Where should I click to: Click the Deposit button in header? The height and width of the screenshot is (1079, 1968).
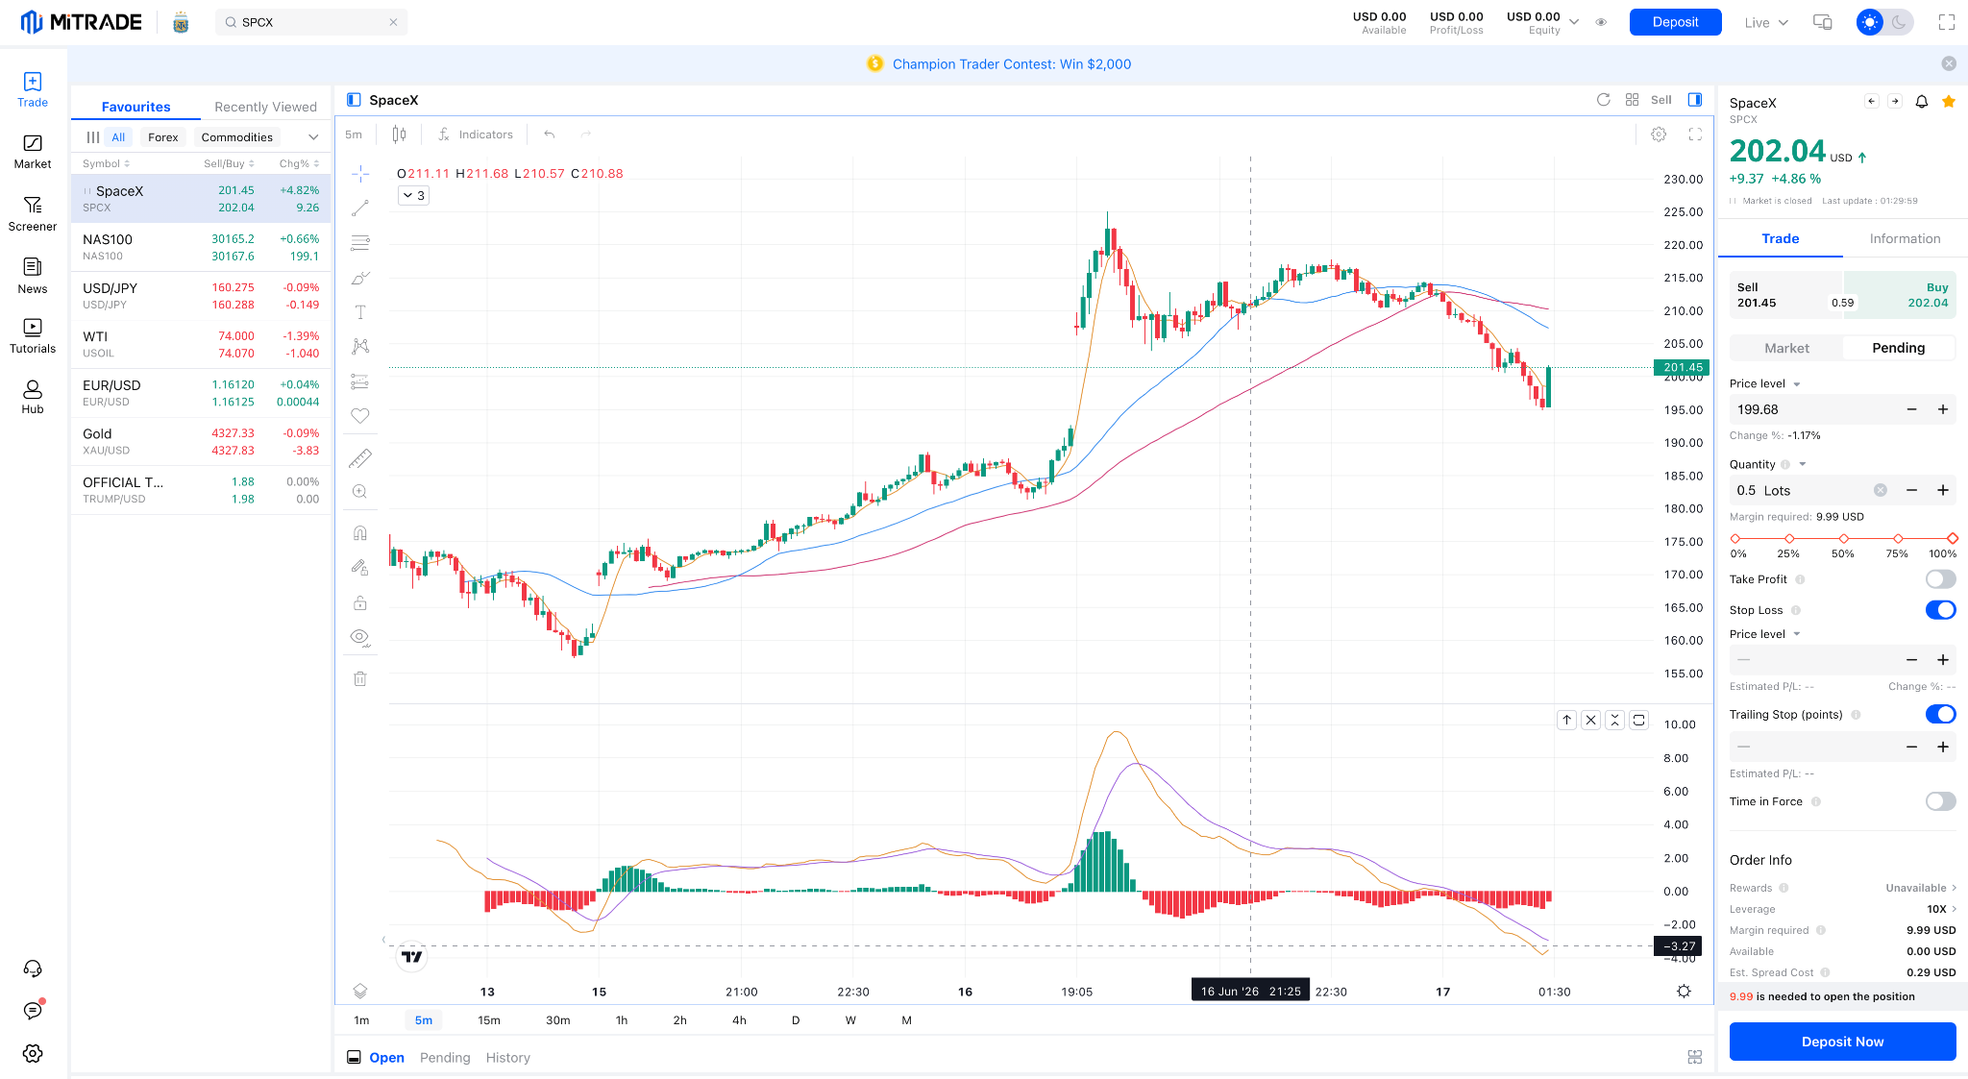[1675, 22]
